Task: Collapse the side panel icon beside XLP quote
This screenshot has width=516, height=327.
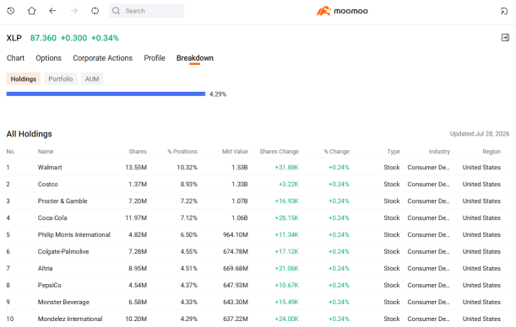Action: click(x=505, y=38)
